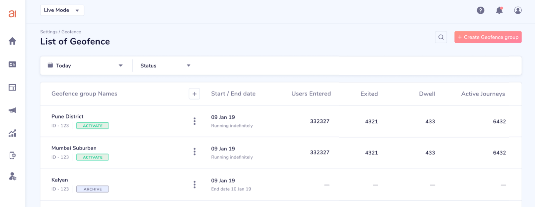Viewport: 535px width, 207px height.
Task: Open the Mumbai Suburban three-dot menu
Action: click(194, 151)
